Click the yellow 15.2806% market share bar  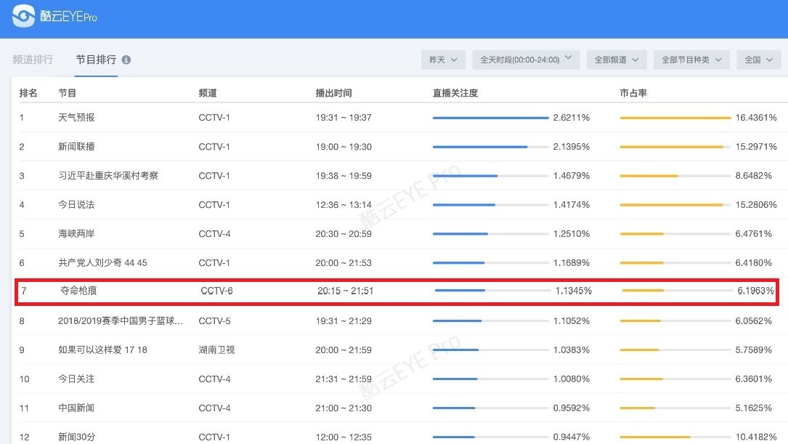672,205
